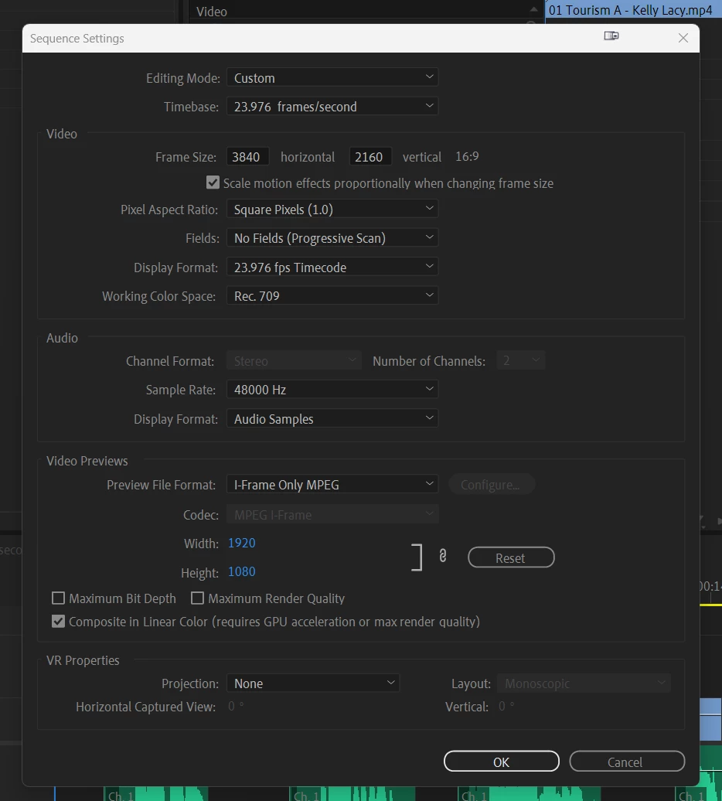Viewport: 722px width, 801px height.
Task: Click the vertical frame size field 2160
Action: pos(370,157)
